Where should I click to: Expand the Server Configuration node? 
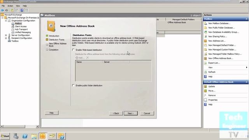pos(6,35)
